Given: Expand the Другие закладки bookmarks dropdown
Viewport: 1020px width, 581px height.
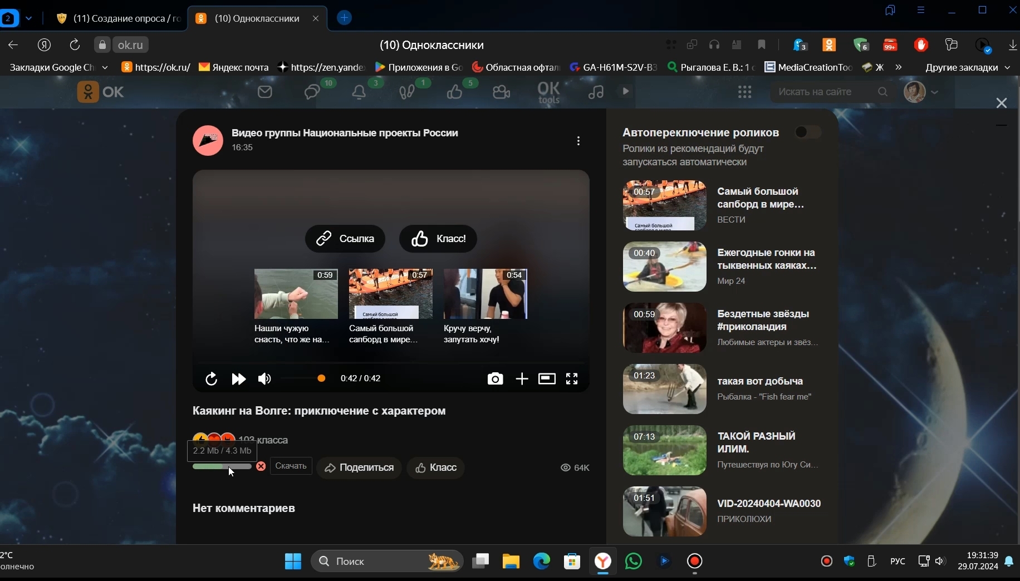Looking at the screenshot, I should [x=1008, y=67].
